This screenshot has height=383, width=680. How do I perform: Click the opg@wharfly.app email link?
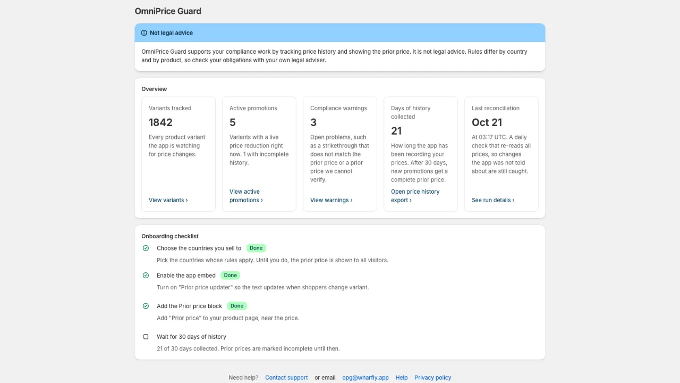click(x=365, y=378)
